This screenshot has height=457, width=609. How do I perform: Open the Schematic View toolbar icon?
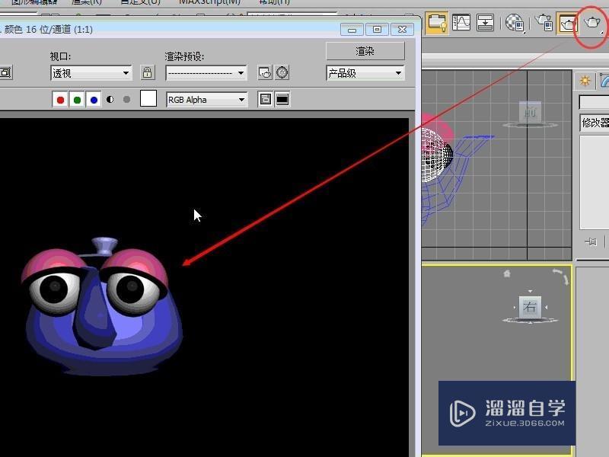pyautogui.click(x=485, y=23)
